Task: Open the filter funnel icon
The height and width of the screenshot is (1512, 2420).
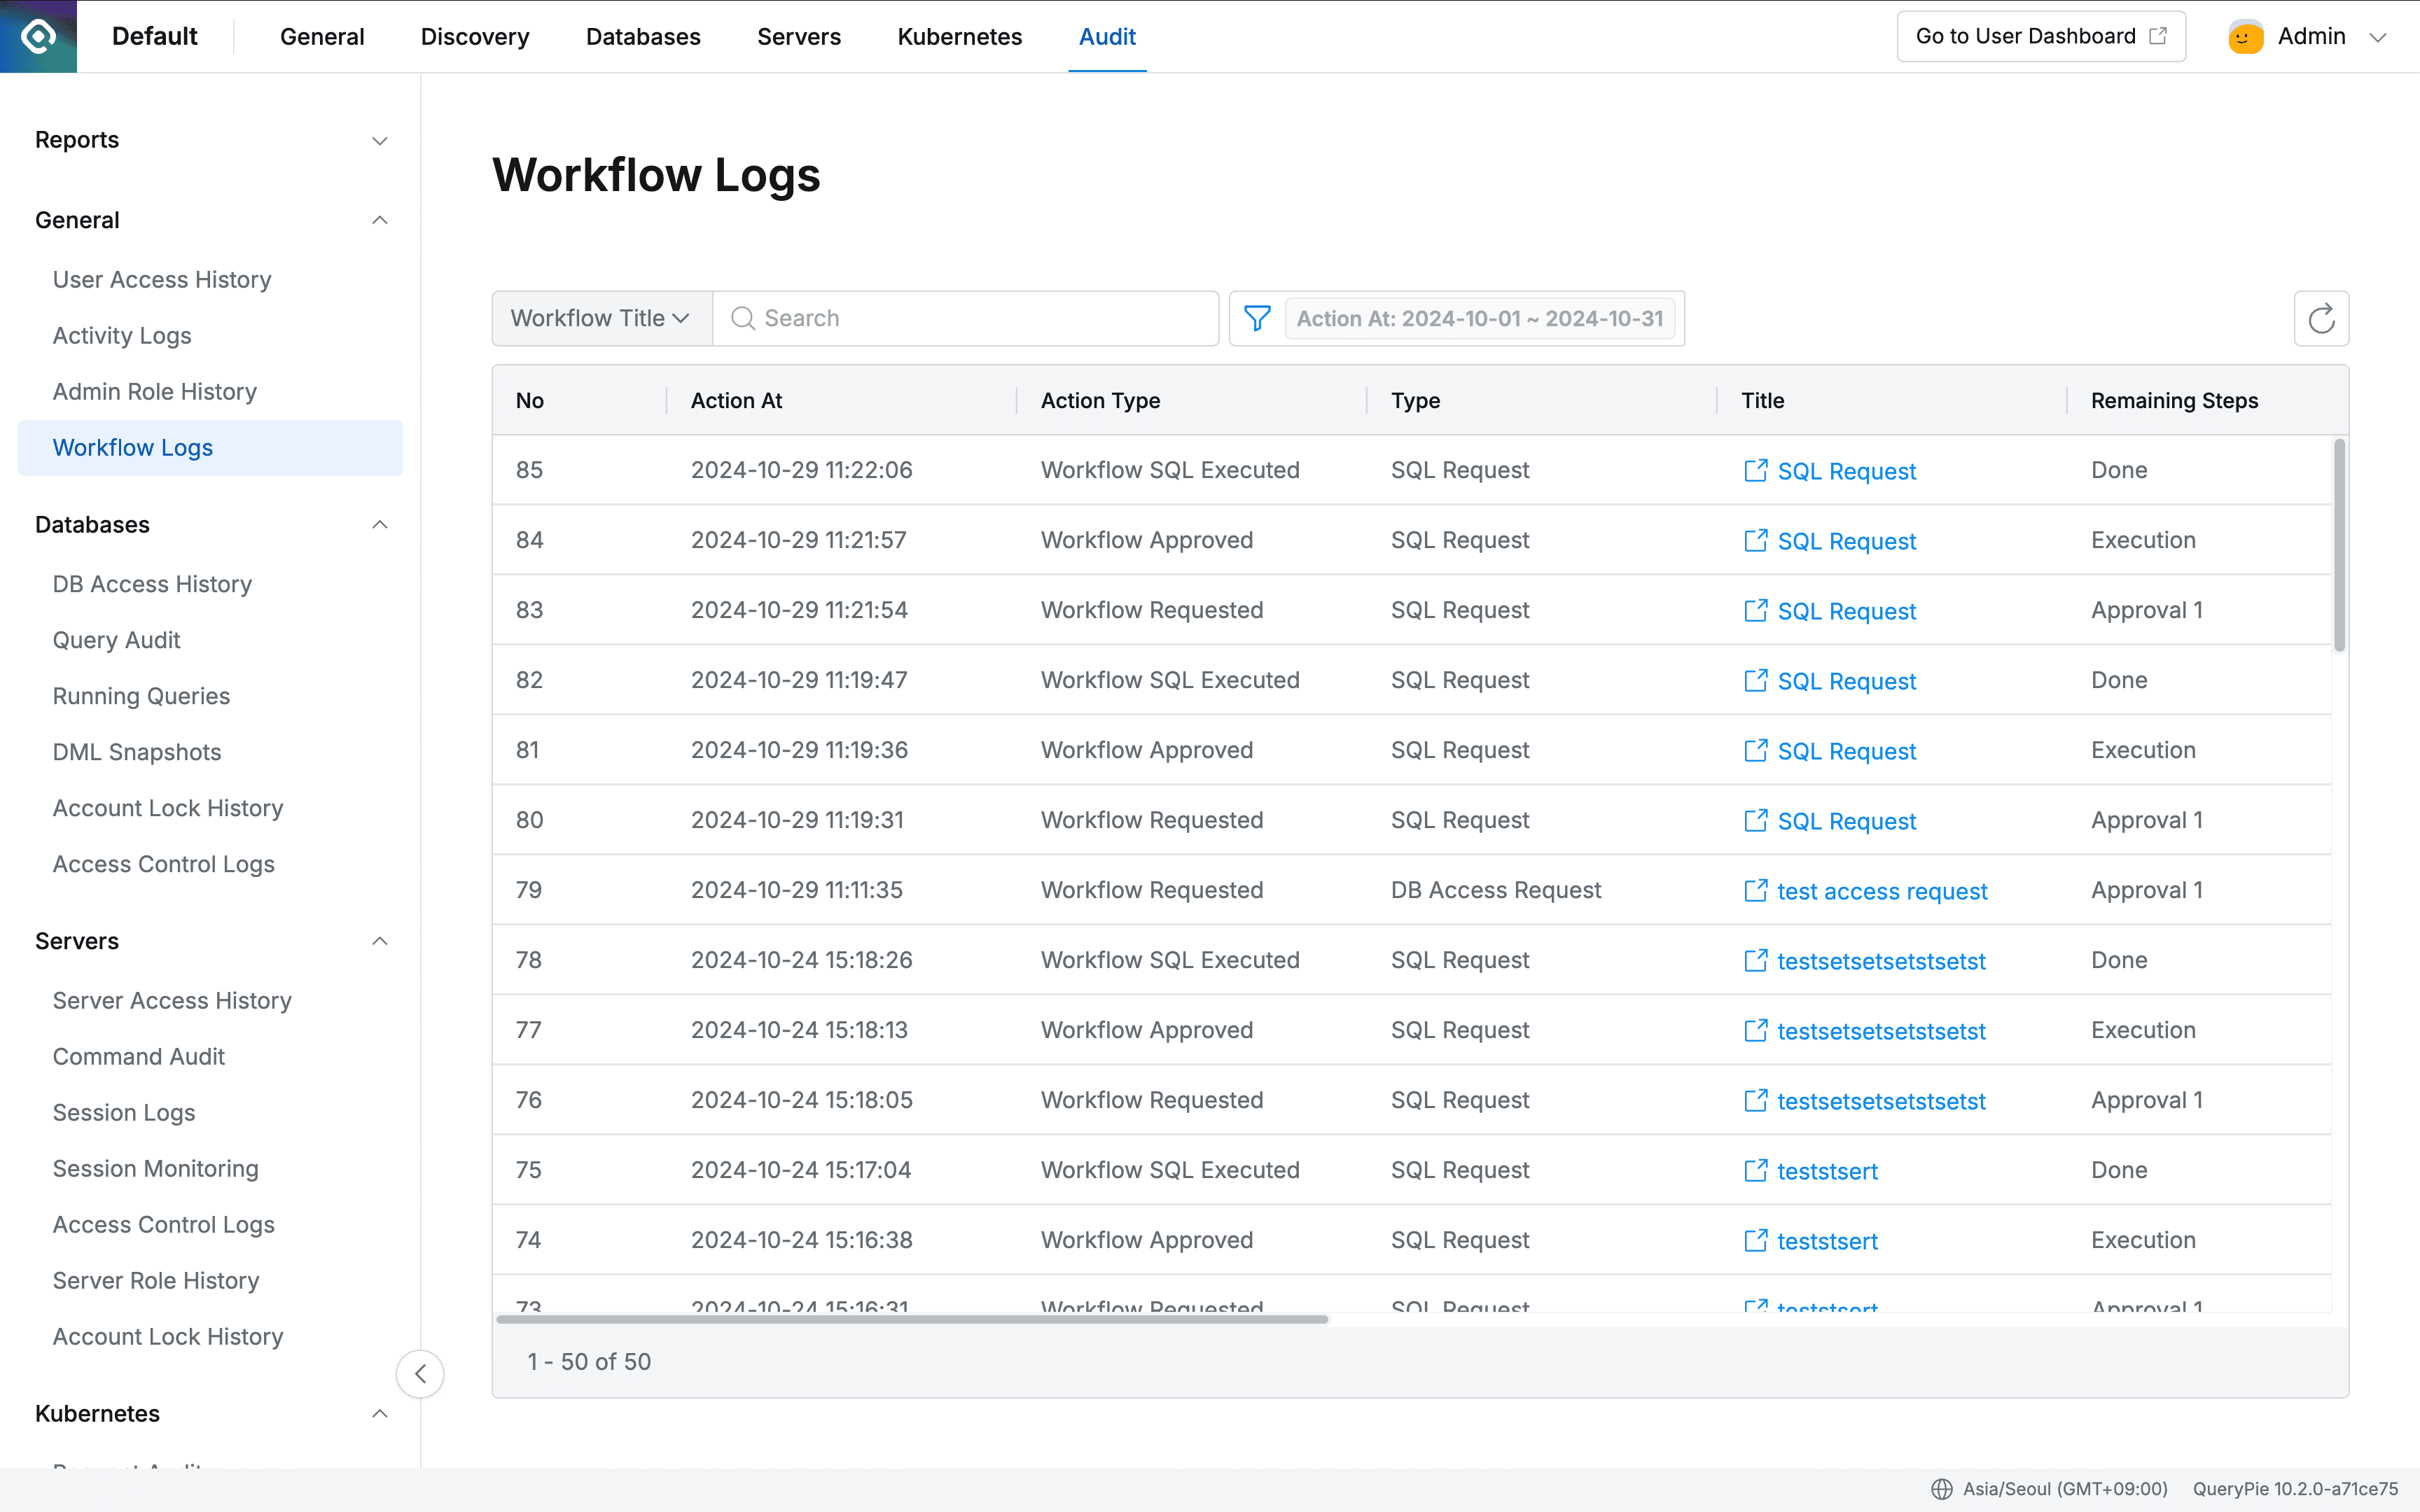Action: pos(1257,318)
